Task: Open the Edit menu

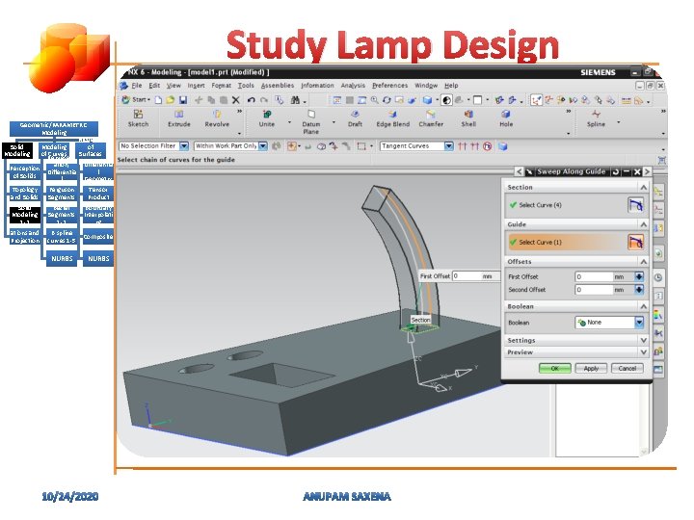Action: pos(154,86)
